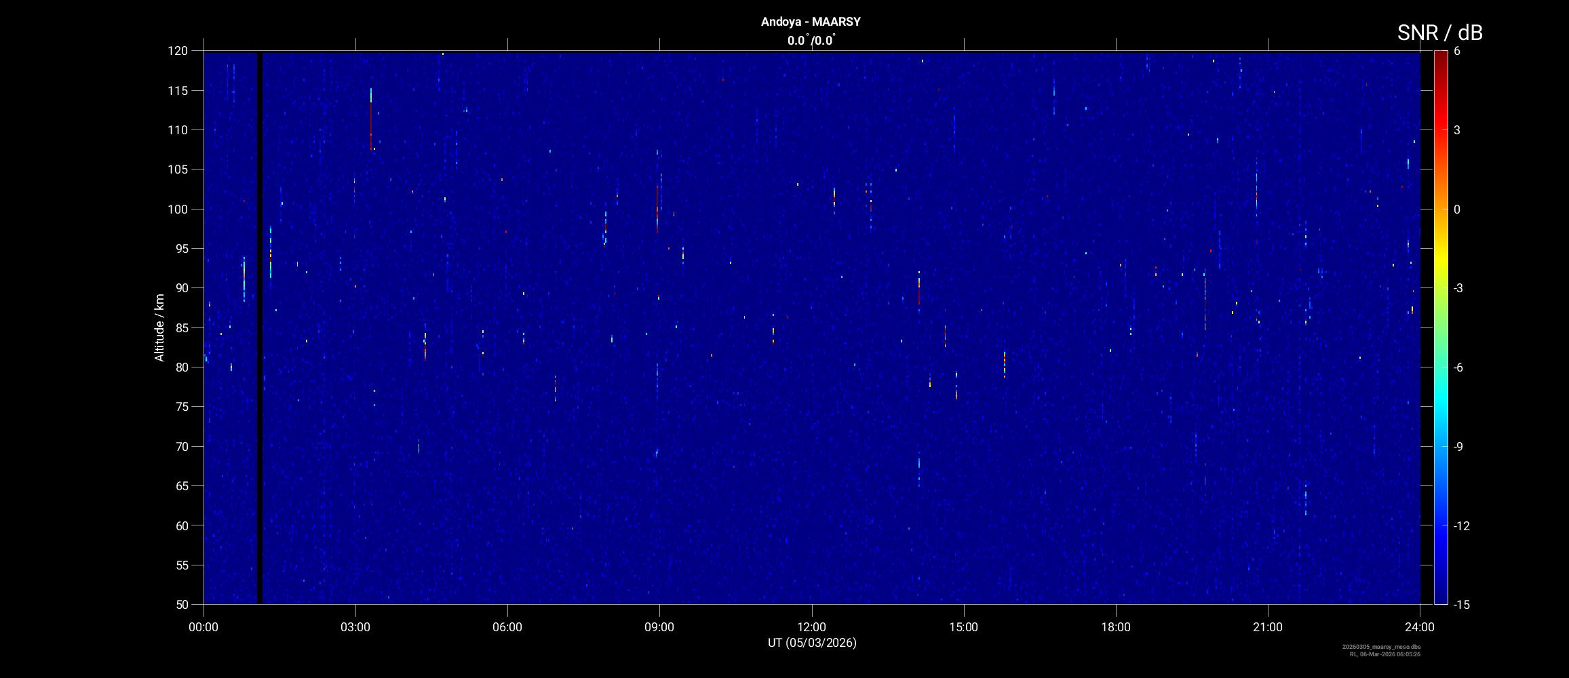Click the 12:00 time tick label
The width and height of the screenshot is (1569, 678).
[811, 627]
